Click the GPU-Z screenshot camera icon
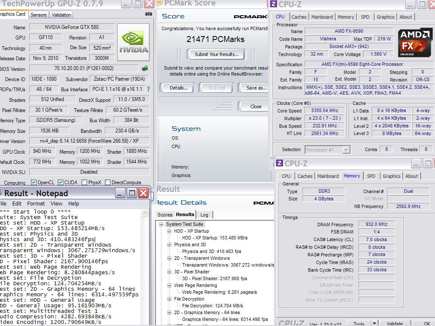The height and width of the screenshot is (326, 435). point(149,14)
